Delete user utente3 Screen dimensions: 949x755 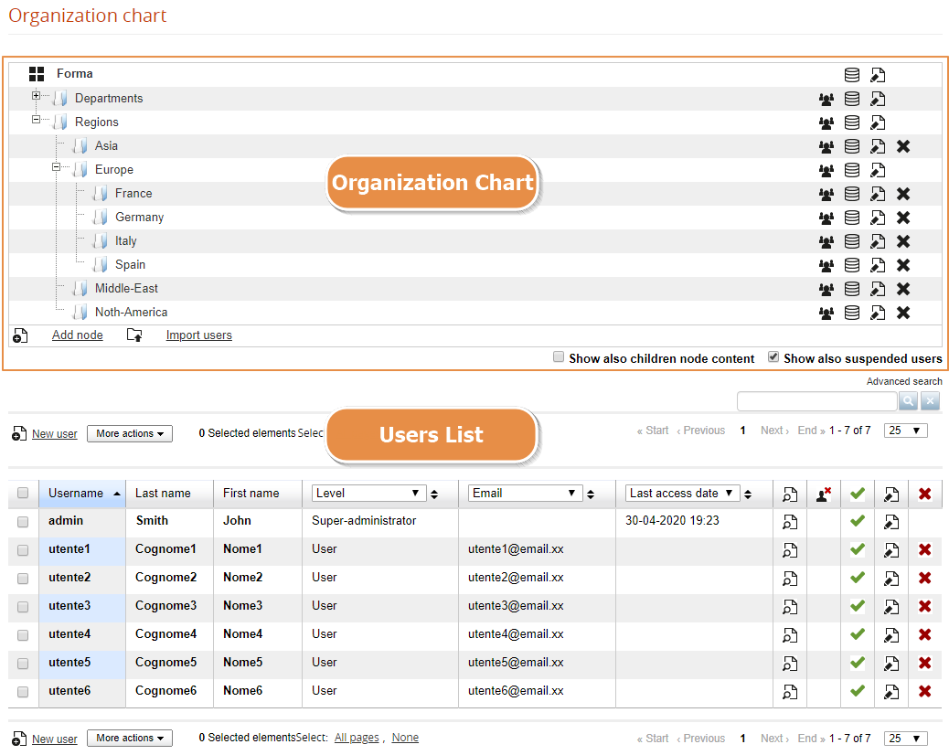tap(924, 606)
